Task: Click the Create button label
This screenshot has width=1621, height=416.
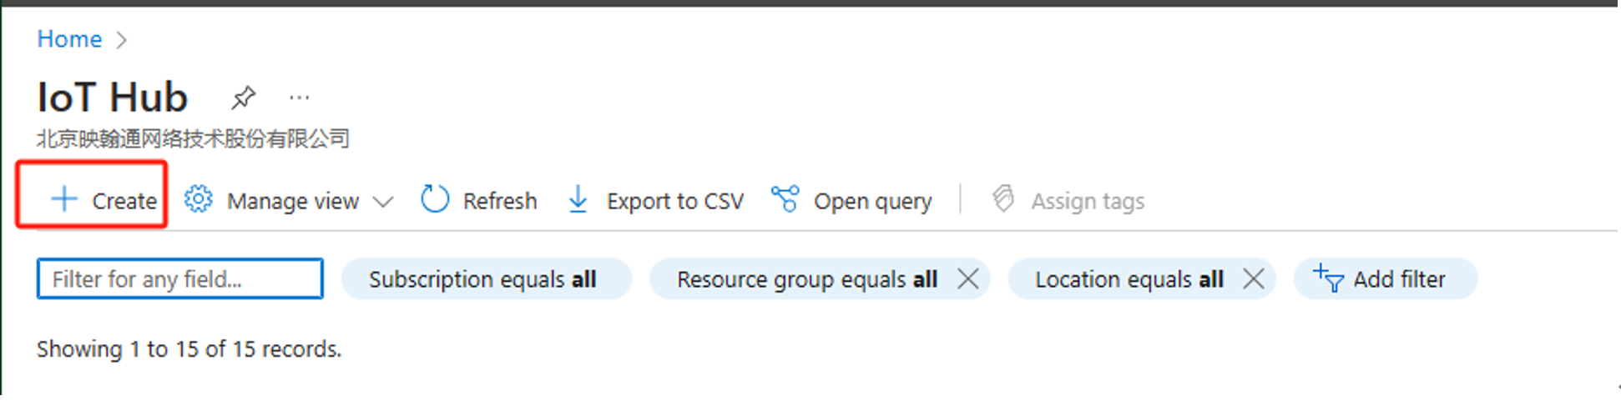Action: coord(124,201)
